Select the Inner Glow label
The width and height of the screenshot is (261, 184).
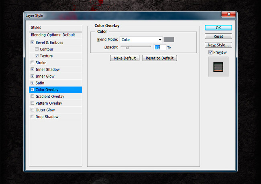pos(45,76)
